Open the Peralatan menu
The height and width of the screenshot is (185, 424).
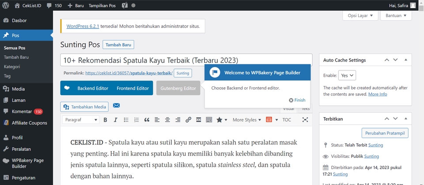coord(26,149)
